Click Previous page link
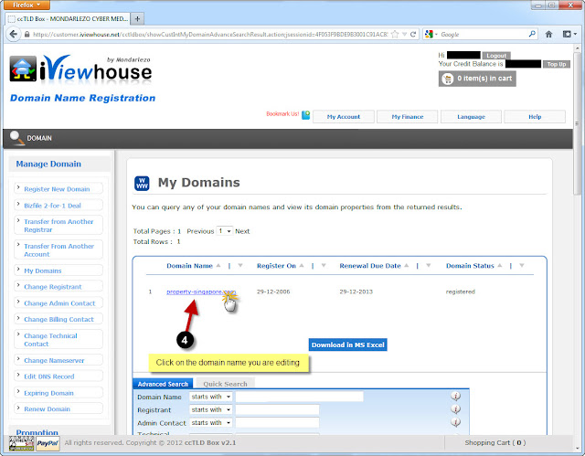The height and width of the screenshot is (456, 585). 200,231
